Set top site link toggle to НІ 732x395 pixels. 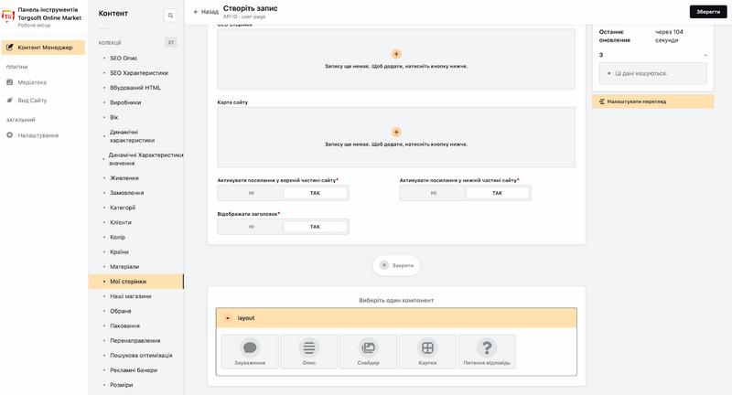click(251, 193)
